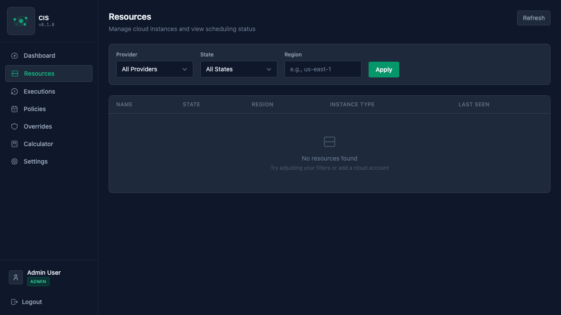The height and width of the screenshot is (315, 561).
Task: Click the CIS logo icon
Action: (21, 21)
